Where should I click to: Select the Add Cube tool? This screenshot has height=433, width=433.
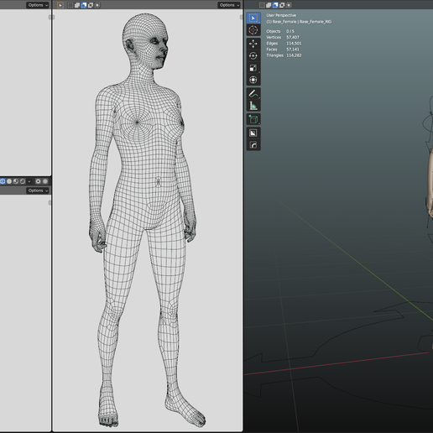click(253, 119)
